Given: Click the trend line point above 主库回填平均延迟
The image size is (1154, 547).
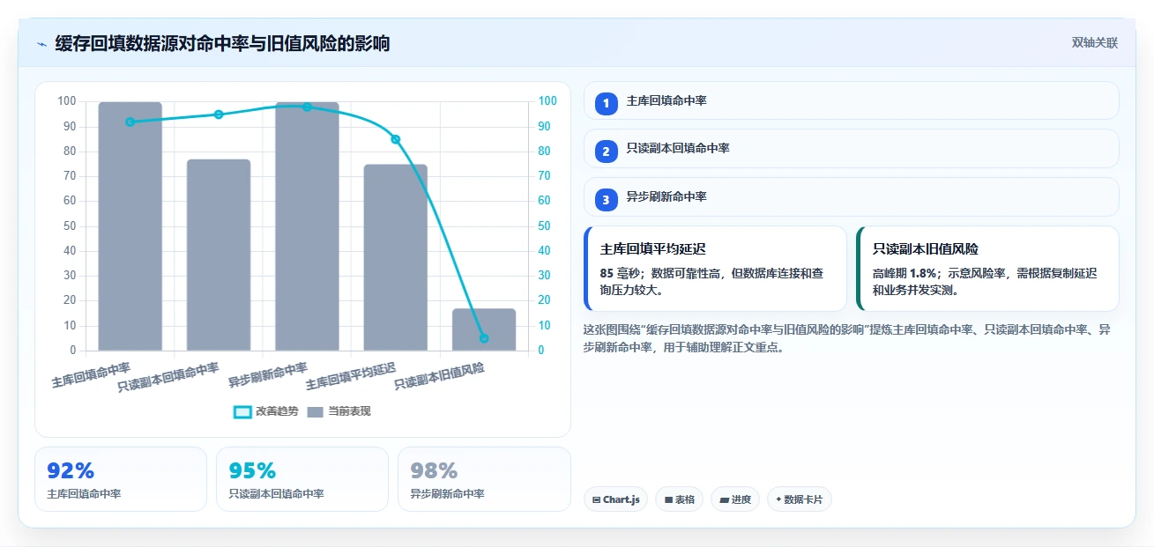Looking at the screenshot, I should pos(396,139).
